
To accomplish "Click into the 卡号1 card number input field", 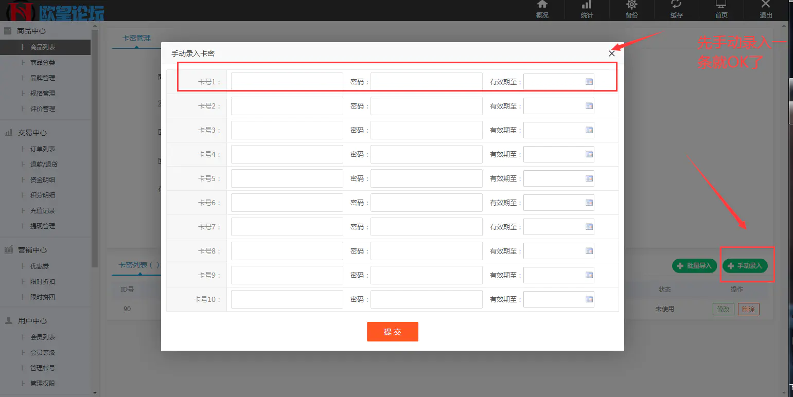I will pyautogui.click(x=287, y=81).
